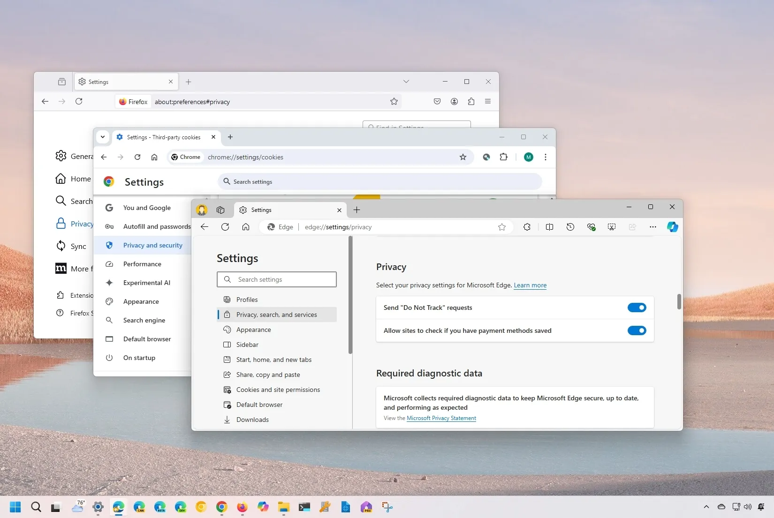
Task: Open Edge Settings and more ellipsis menu
Action: [x=653, y=227]
